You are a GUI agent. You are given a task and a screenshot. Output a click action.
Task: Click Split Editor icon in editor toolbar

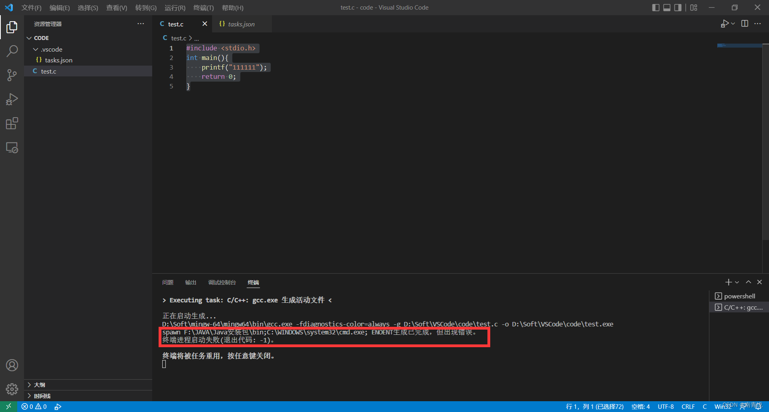click(745, 24)
